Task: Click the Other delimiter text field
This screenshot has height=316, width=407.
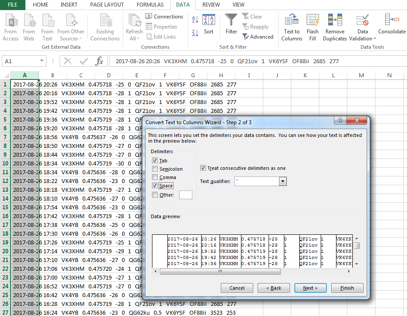Action: coord(185,195)
